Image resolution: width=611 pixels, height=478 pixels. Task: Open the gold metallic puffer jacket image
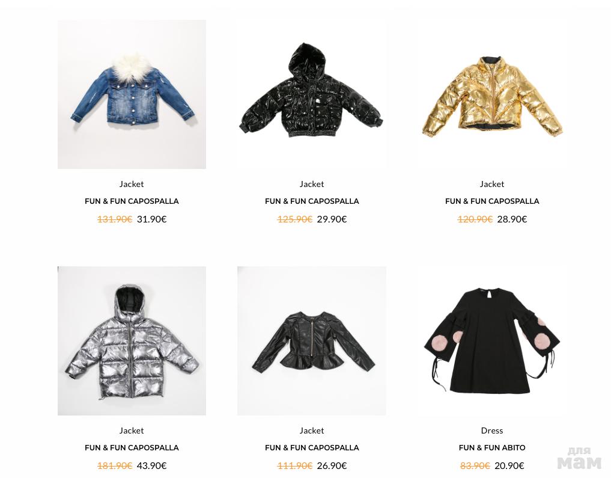[x=492, y=94]
